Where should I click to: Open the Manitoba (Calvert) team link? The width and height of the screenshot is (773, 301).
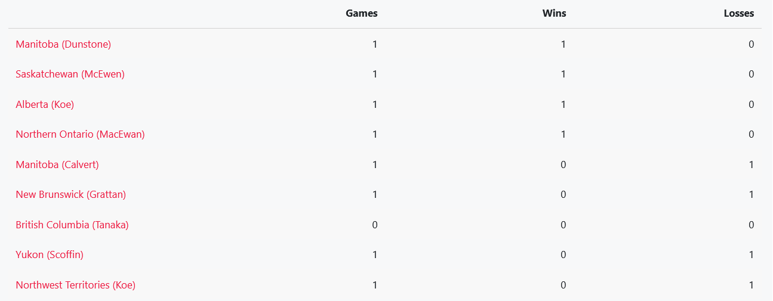tap(57, 165)
